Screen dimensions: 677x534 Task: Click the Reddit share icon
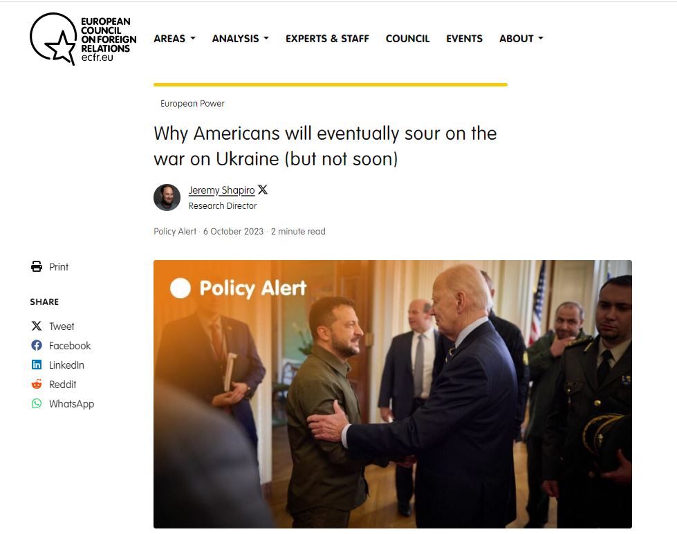[37, 384]
